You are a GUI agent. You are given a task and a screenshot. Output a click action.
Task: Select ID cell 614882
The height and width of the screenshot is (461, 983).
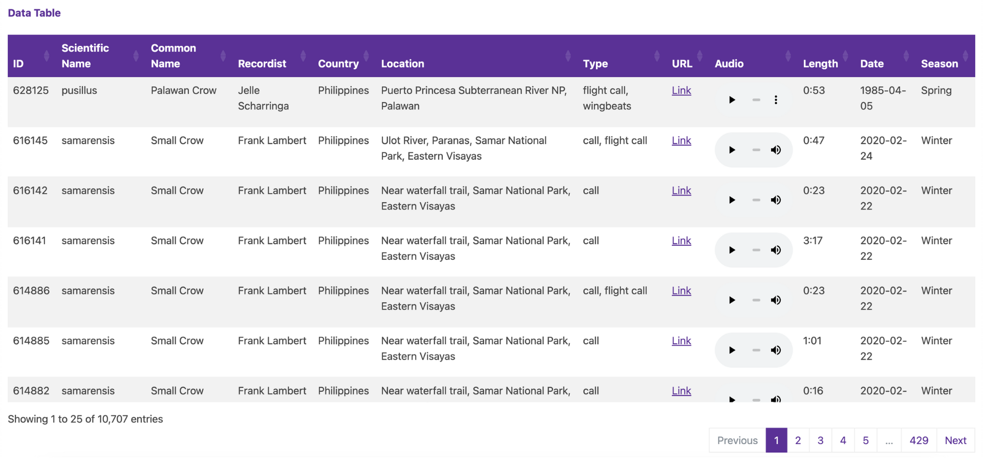[x=31, y=391]
